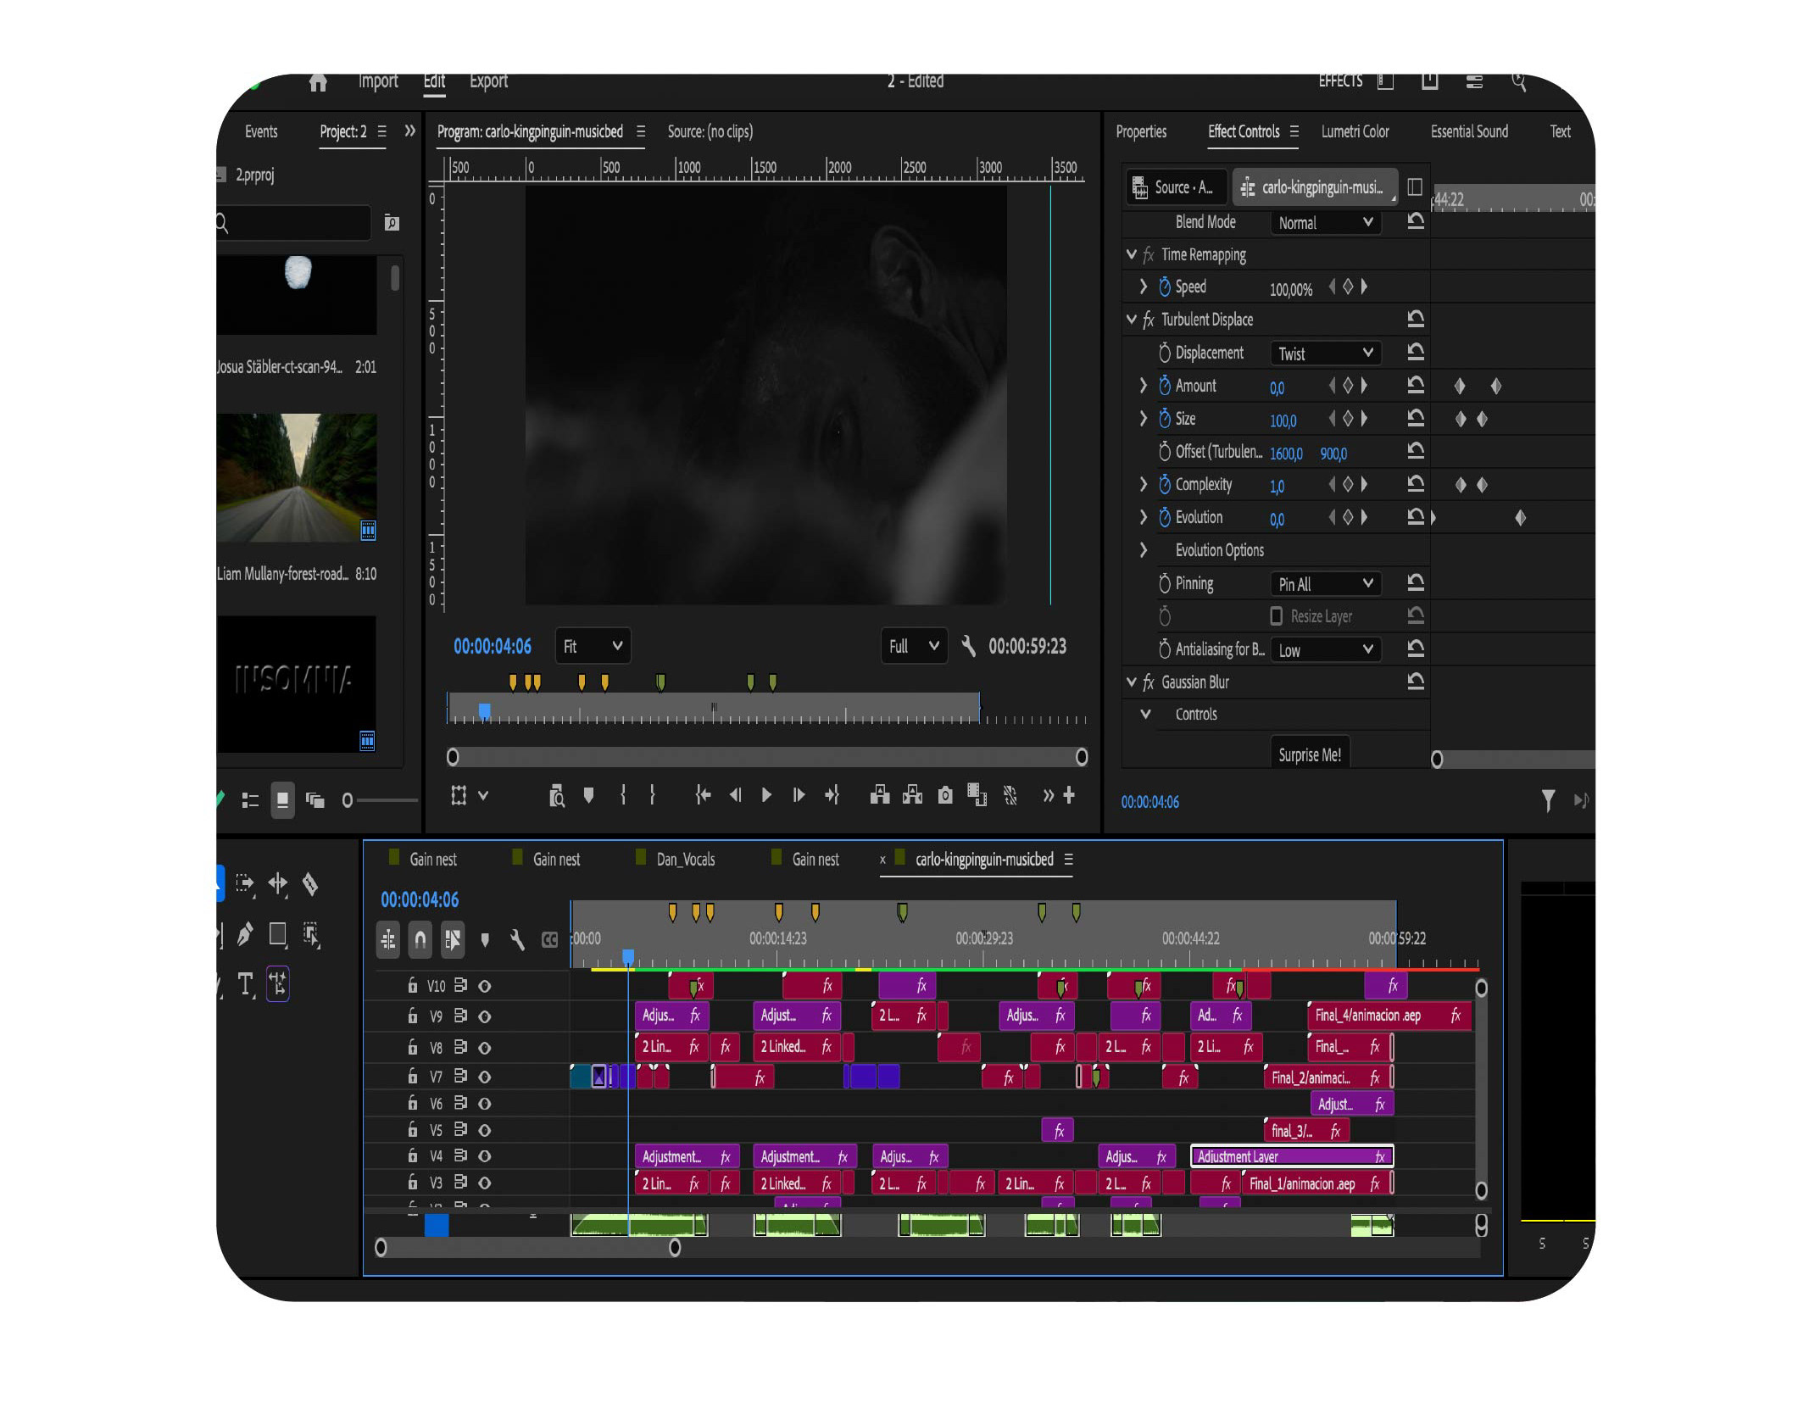
Task: Click the timeline playhead on the ruler
Action: tap(628, 957)
